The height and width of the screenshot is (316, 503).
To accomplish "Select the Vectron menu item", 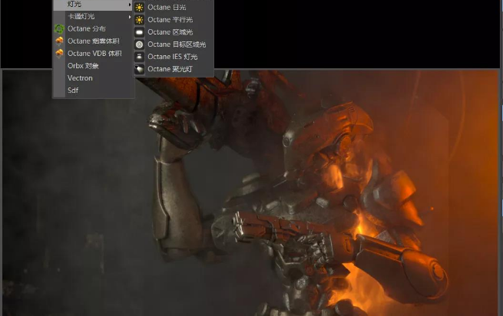I will (93, 78).
